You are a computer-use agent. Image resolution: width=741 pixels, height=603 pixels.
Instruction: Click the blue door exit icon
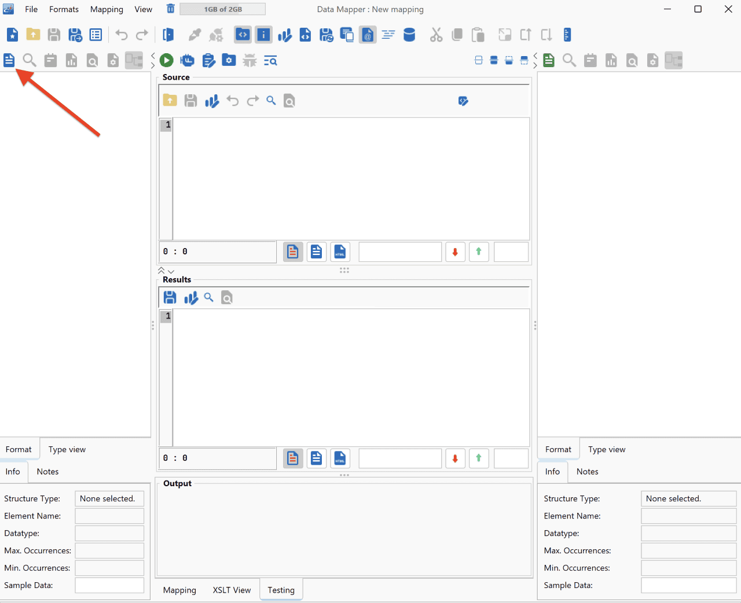[168, 35]
